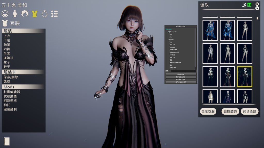Open the hair editing tab
The image size is (264, 148).
point(24,14)
